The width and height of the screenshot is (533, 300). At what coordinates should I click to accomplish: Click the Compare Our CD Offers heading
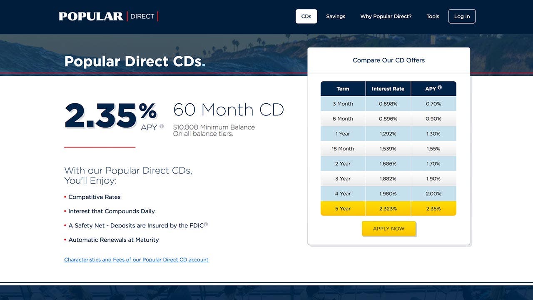(x=389, y=60)
